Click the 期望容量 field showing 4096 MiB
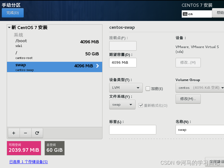This screenshot has width=224, height=168. click(x=123, y=62)
